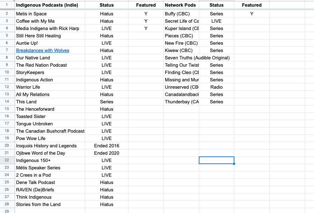Select the cell 'Buffy (CBC)'
Image resolution: width=314 pixels, height=213 pixels.
click(181, 14)
